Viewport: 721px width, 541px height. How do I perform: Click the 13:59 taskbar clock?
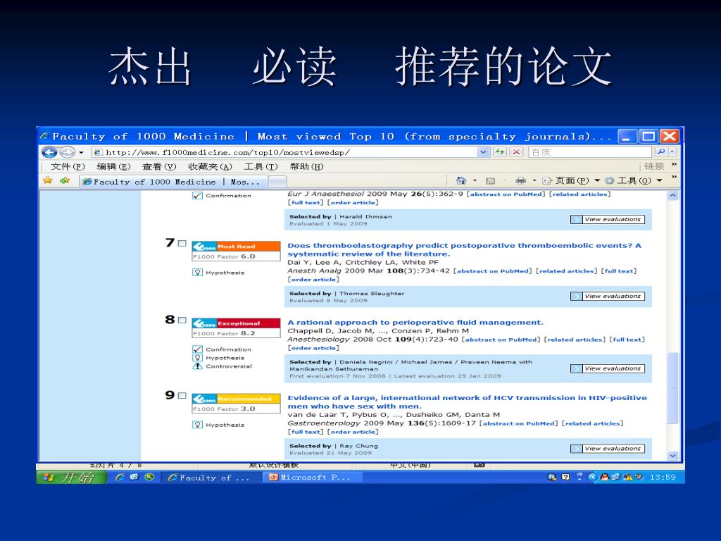pos(663,478)
